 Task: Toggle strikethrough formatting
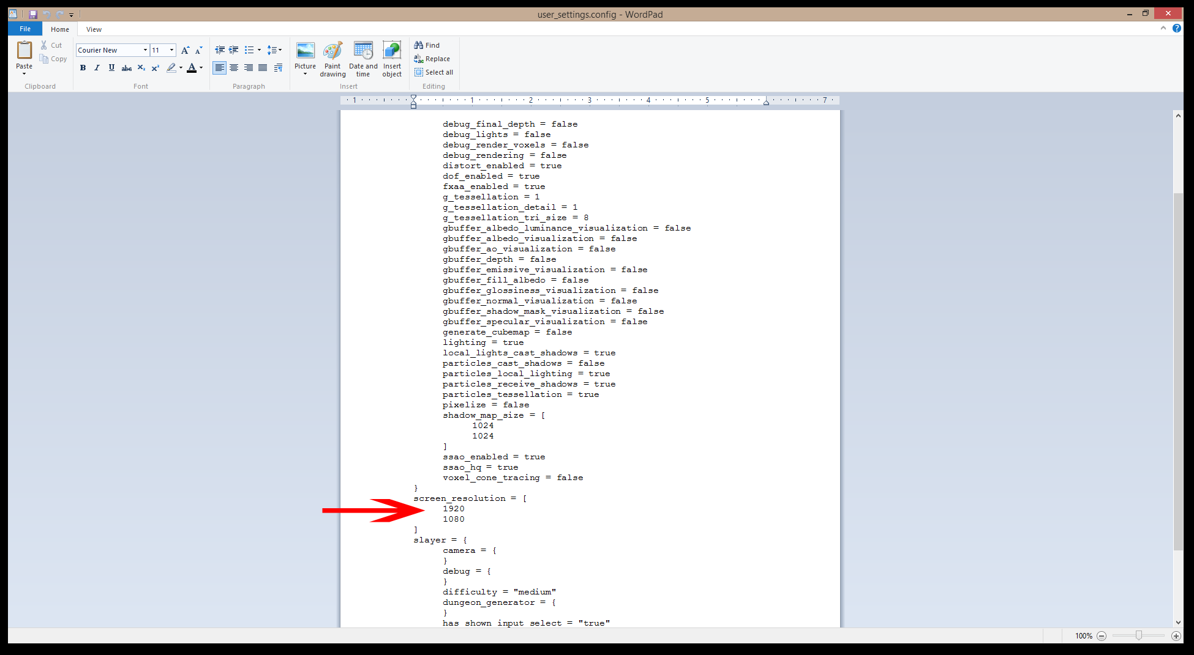coord(127,68)
